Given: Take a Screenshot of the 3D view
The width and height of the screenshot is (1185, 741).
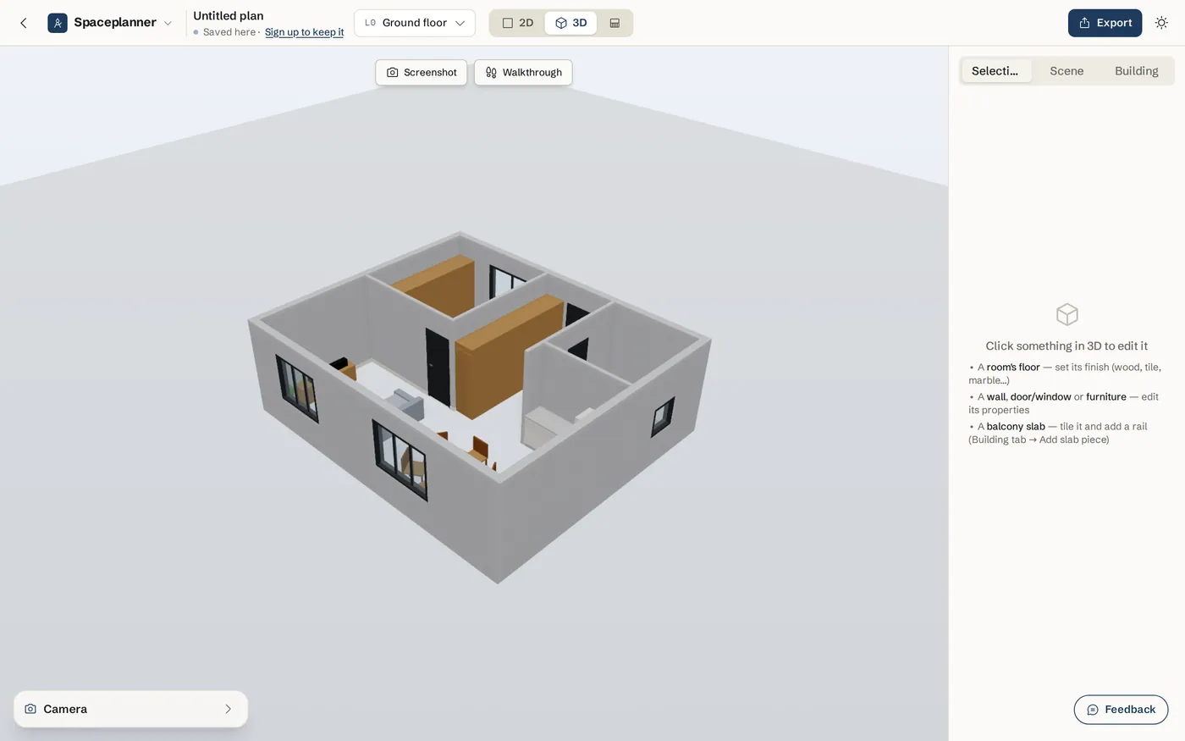Looking at the screenshot, I should coord(422,73).
